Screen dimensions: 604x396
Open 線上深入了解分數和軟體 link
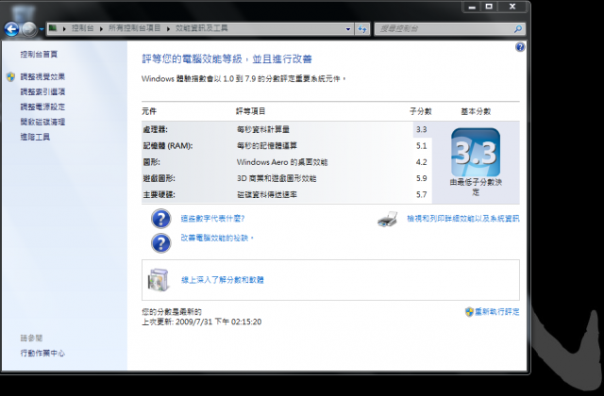coord(223,280)
